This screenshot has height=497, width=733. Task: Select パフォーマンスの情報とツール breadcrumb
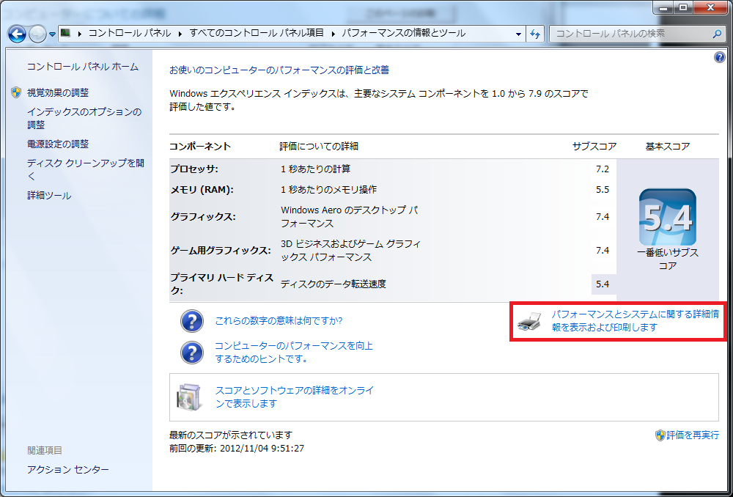click(x=403, y=33)
